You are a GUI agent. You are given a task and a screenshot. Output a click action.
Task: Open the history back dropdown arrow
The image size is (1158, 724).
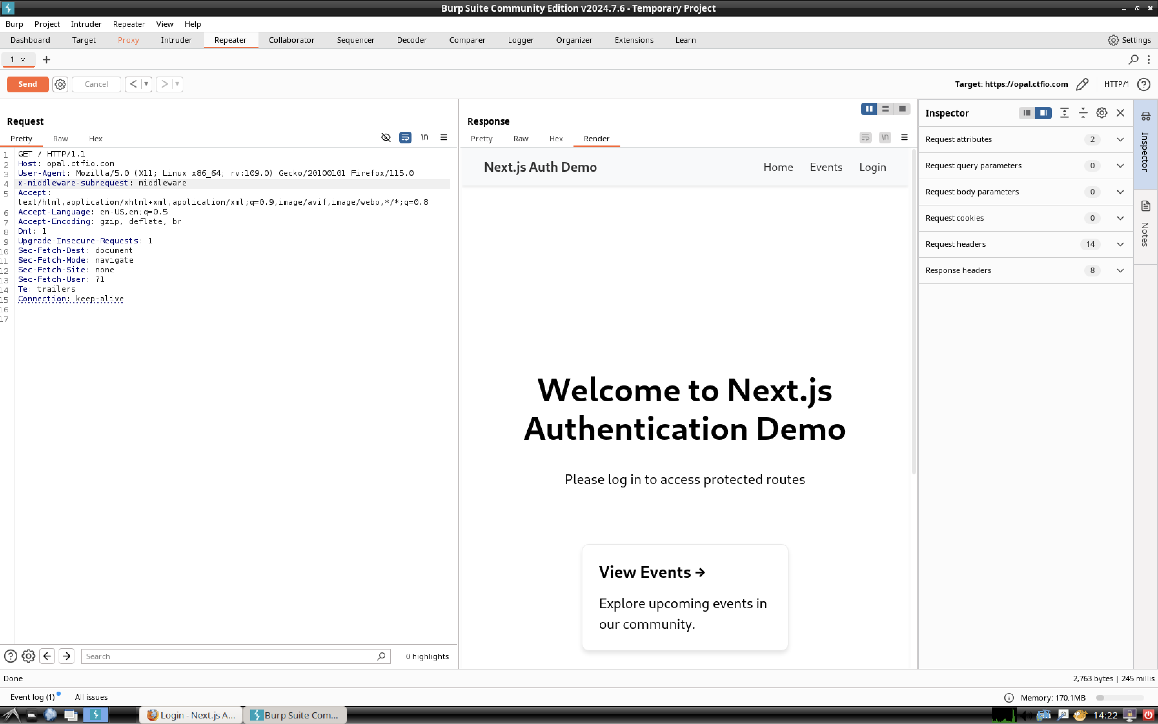point(146,84)
